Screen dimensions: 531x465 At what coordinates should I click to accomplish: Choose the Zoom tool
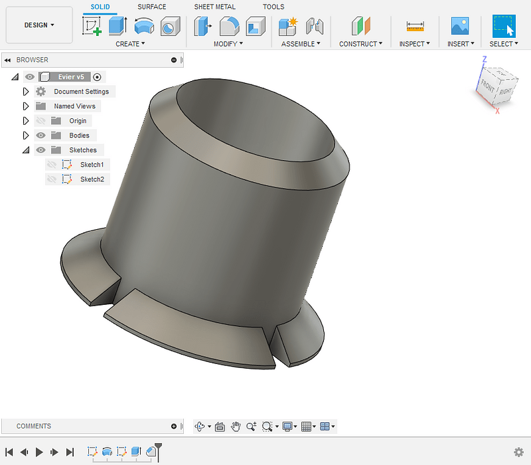click(252, 426)
